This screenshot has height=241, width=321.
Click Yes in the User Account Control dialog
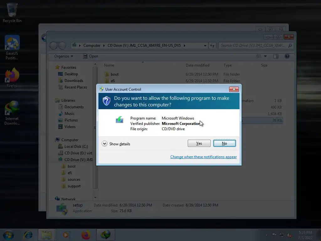click(199, 143)
